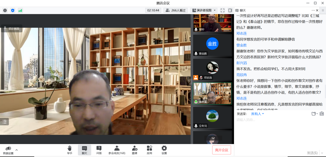Toggle the side panel layout icon

230,11
